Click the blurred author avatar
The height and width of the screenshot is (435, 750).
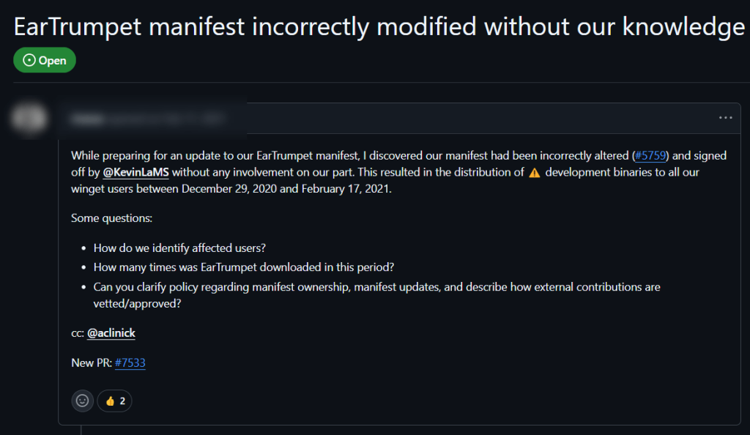coord(29,118)
